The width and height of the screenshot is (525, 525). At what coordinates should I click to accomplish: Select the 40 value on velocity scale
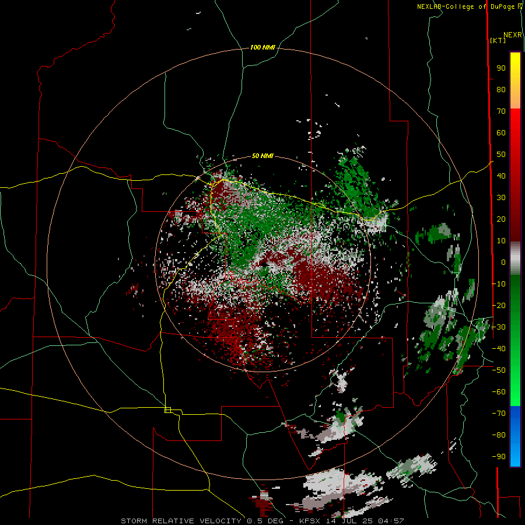pos(501,176)
